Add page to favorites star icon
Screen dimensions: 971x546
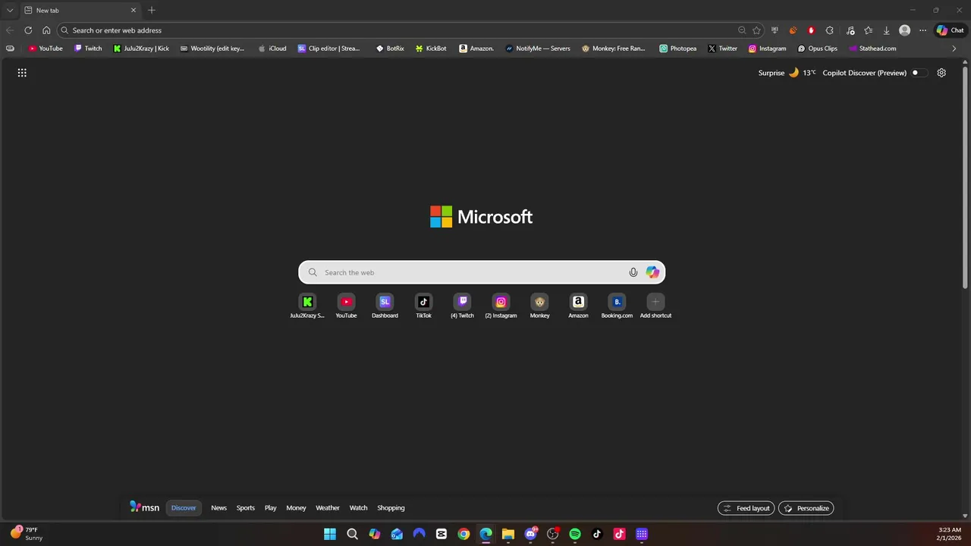(x=756, y=30)
